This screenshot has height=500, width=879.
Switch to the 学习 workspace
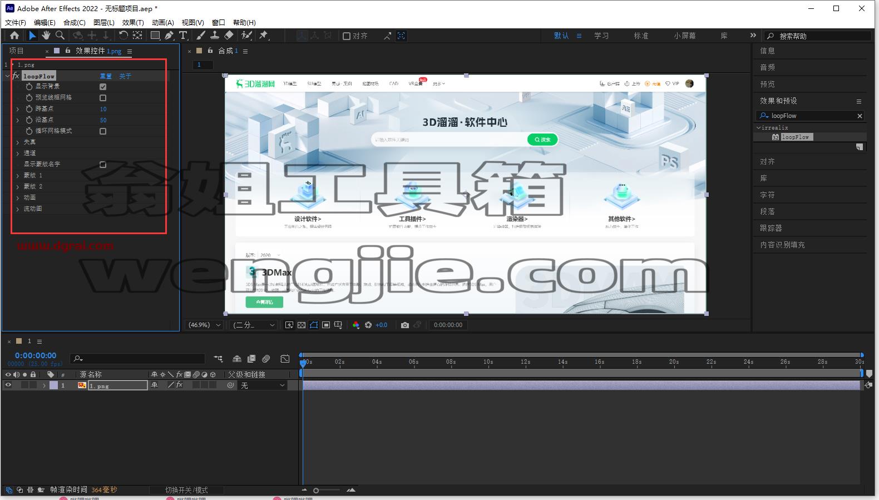click(601, 36)
